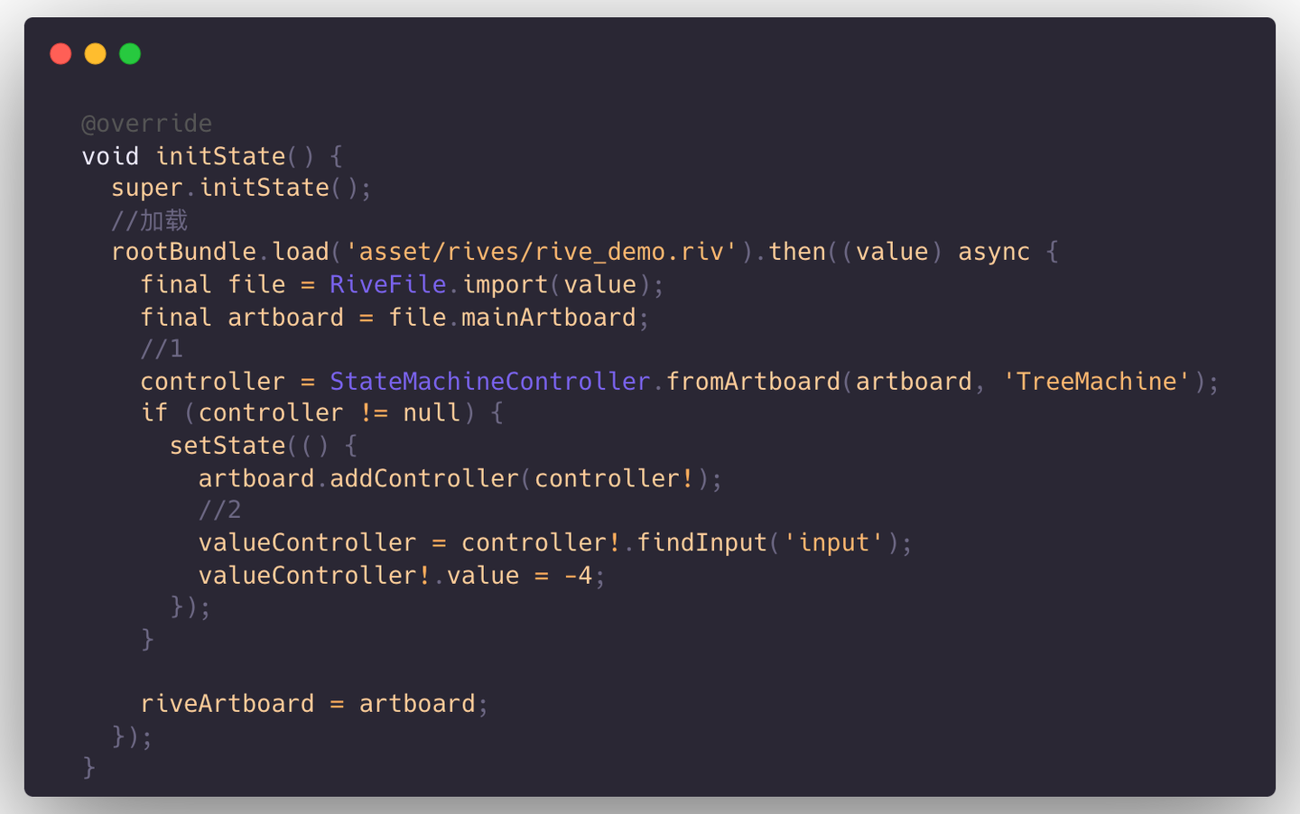Click the addController method name
Viewport: 1300px width, 814px height.
pyautogui.click(x=424, y=478)
